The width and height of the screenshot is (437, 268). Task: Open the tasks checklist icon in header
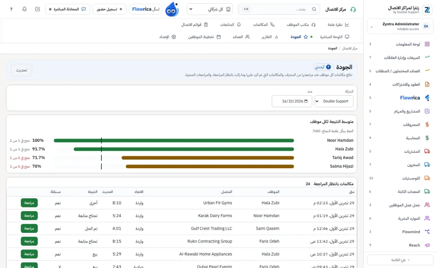click(x=38, y=9)
